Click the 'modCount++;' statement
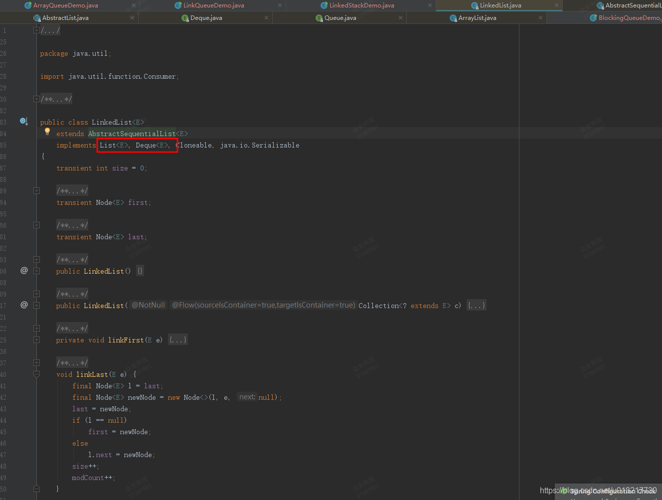 94,478
